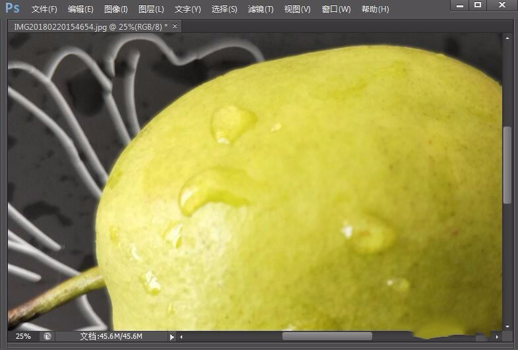Expand the document info arrow in status bar
Screen dimensions: 518x350
coord(172,337)
